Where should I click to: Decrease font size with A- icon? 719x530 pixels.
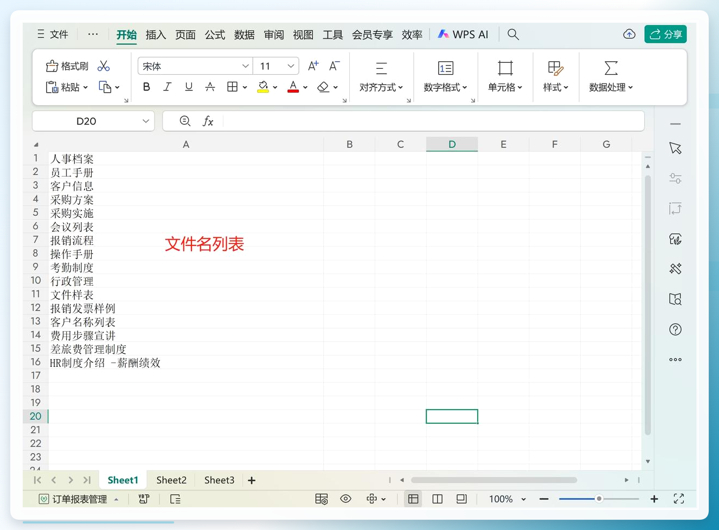tap(335, 66)
